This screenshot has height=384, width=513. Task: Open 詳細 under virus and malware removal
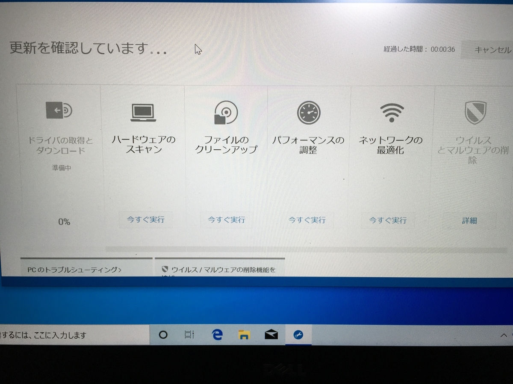point(469,221)
